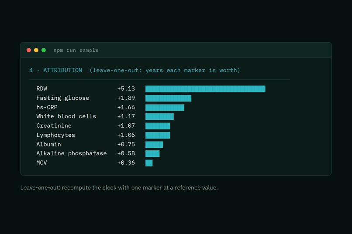
Task: Click the hs-CRP bar
Action: (x=165, y=108)
